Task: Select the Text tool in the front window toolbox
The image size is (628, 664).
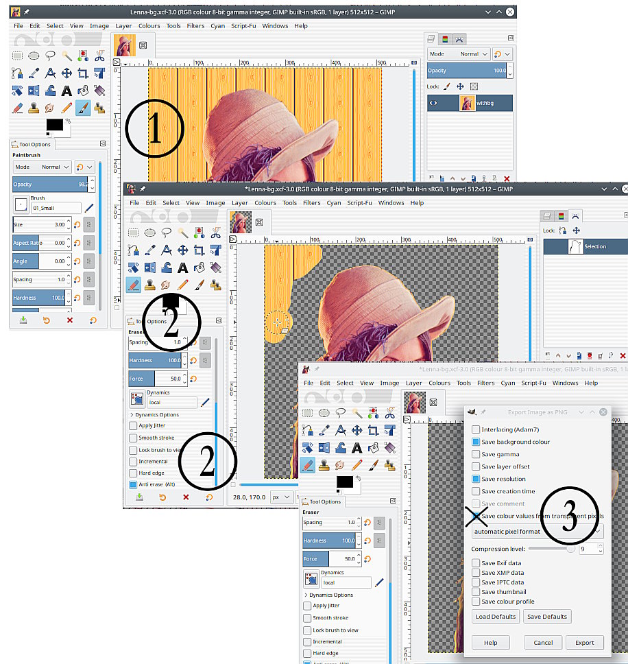Action: [357, 448]
